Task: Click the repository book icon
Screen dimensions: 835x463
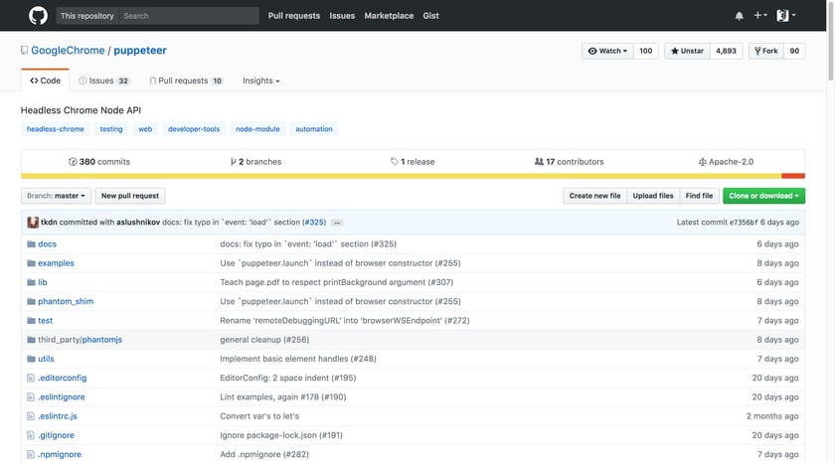Action: (24, 51)
